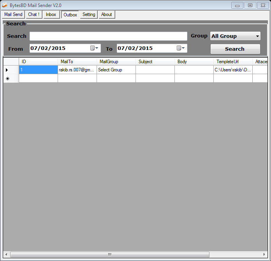Click the BytesBD Mail Sender title icon
Screen dimensions: 271x261
coord(5,5)
